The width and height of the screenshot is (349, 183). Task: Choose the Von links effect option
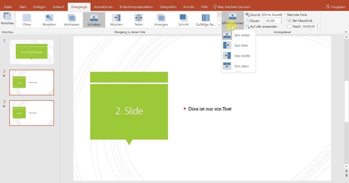click(x=238, y=46)
